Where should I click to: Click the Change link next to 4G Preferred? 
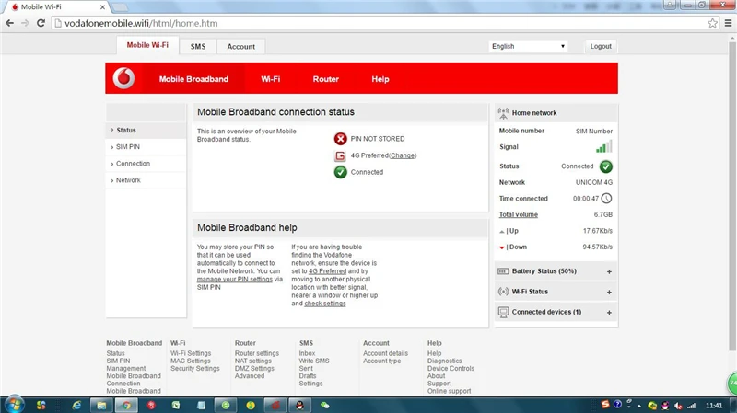pos(403,155)
